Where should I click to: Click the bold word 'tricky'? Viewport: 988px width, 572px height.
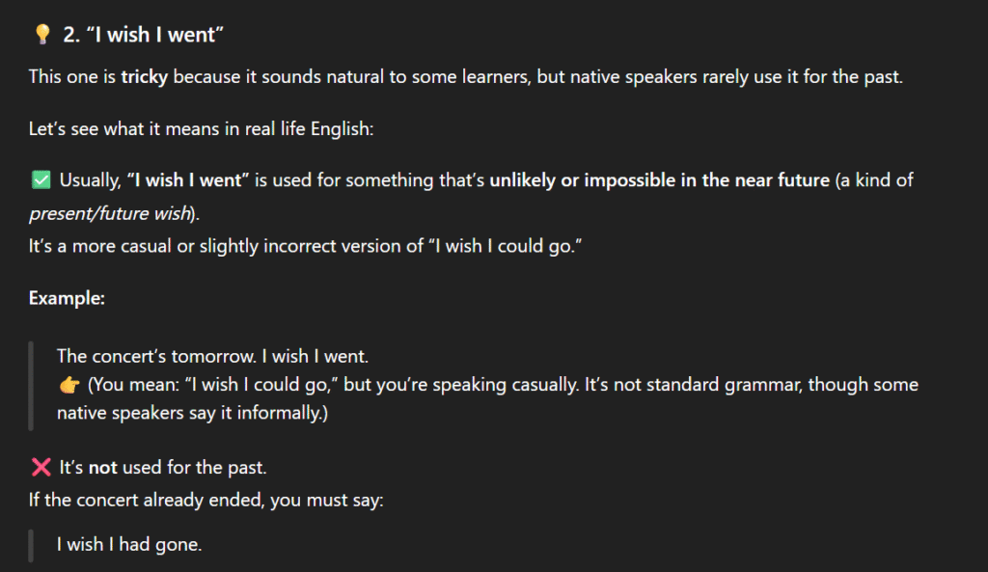145,77
